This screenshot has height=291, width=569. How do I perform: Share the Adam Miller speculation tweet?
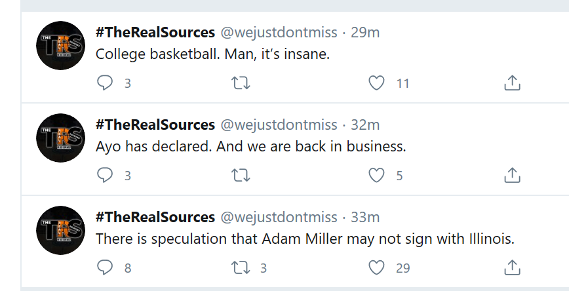(x=512, y=267)
